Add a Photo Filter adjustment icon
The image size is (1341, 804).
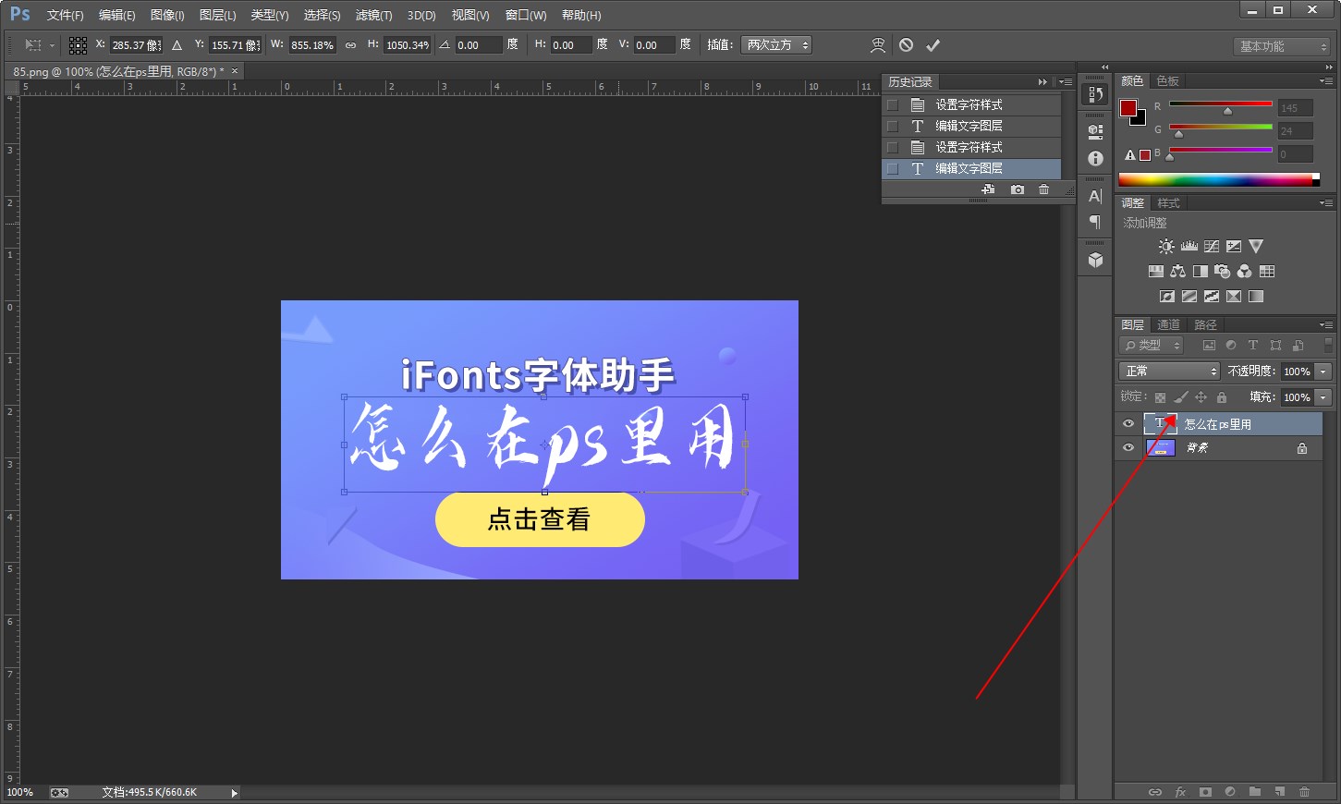point(1222,272)
